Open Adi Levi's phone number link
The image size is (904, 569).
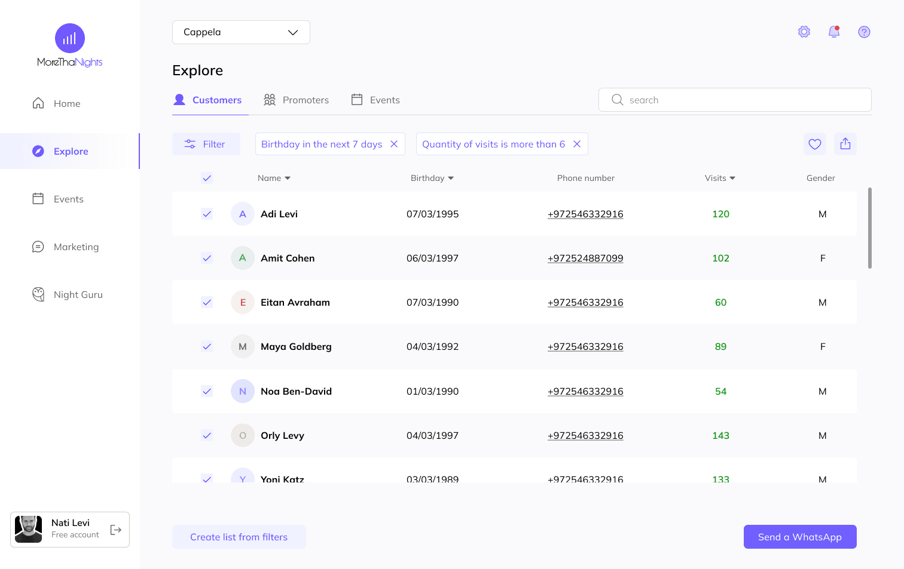click(585, 214)
